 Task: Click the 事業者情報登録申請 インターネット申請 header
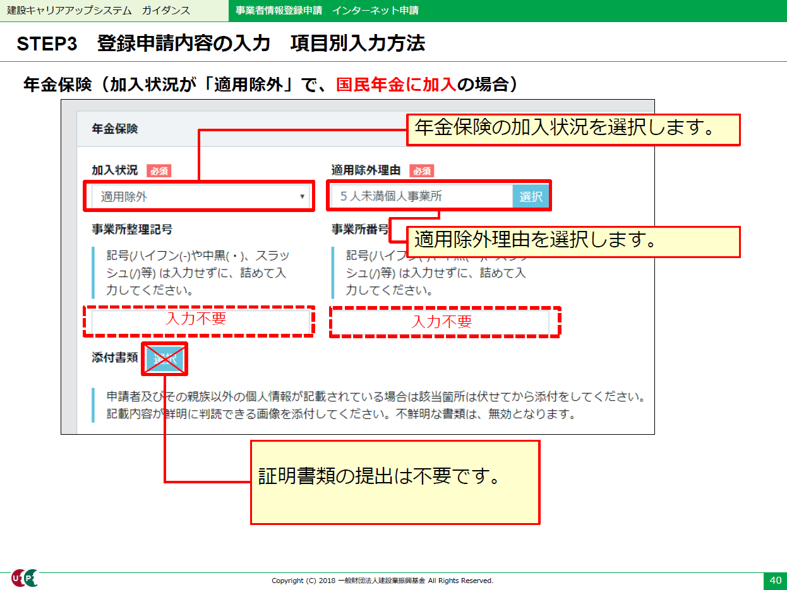(x=326, y=11)
